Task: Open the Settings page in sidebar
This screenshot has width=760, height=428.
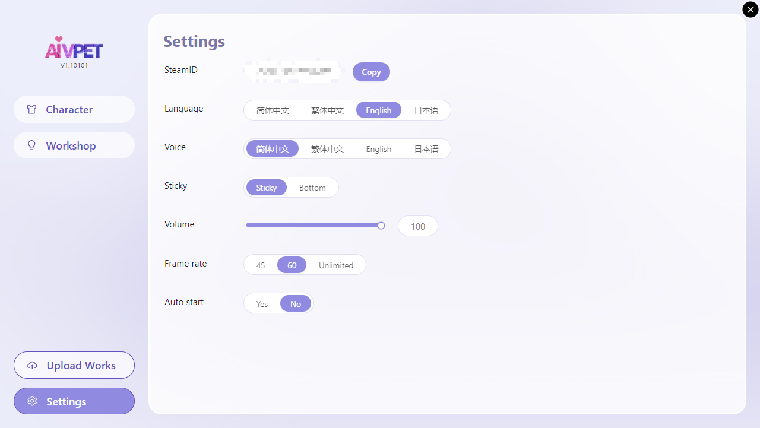Action: 74,401
